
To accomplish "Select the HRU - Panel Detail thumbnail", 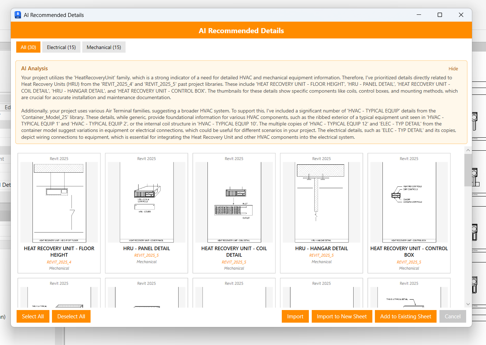I will pos(146,202).
